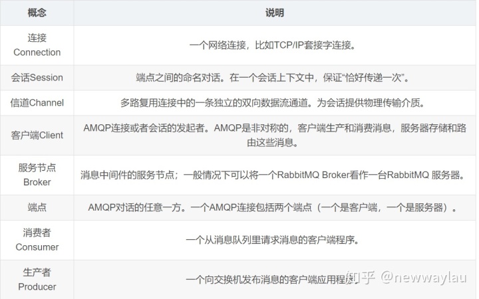The height and width of the screenshot is (299, 479).
Task: Click the 客户端Client concept cell
Action: coord(37,135)
